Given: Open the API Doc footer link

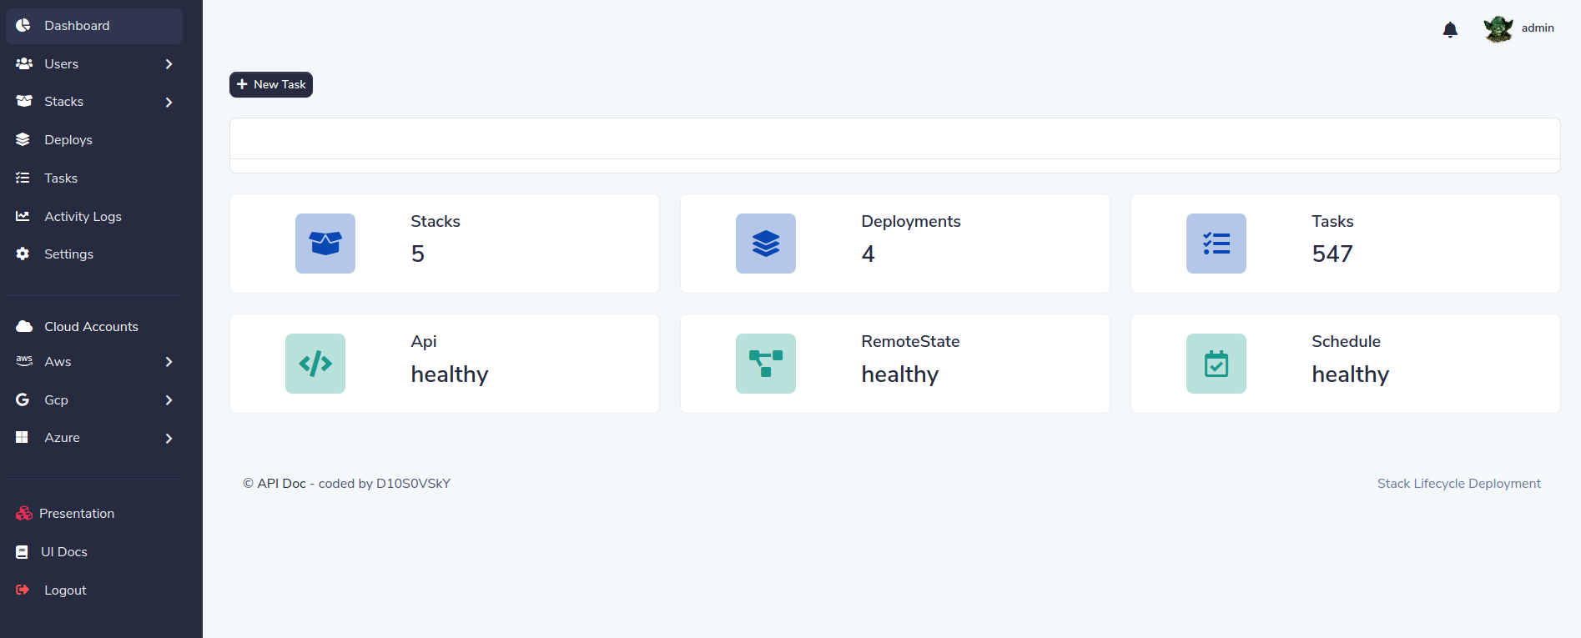Looking at the screenshot, I should coord(281,484).
